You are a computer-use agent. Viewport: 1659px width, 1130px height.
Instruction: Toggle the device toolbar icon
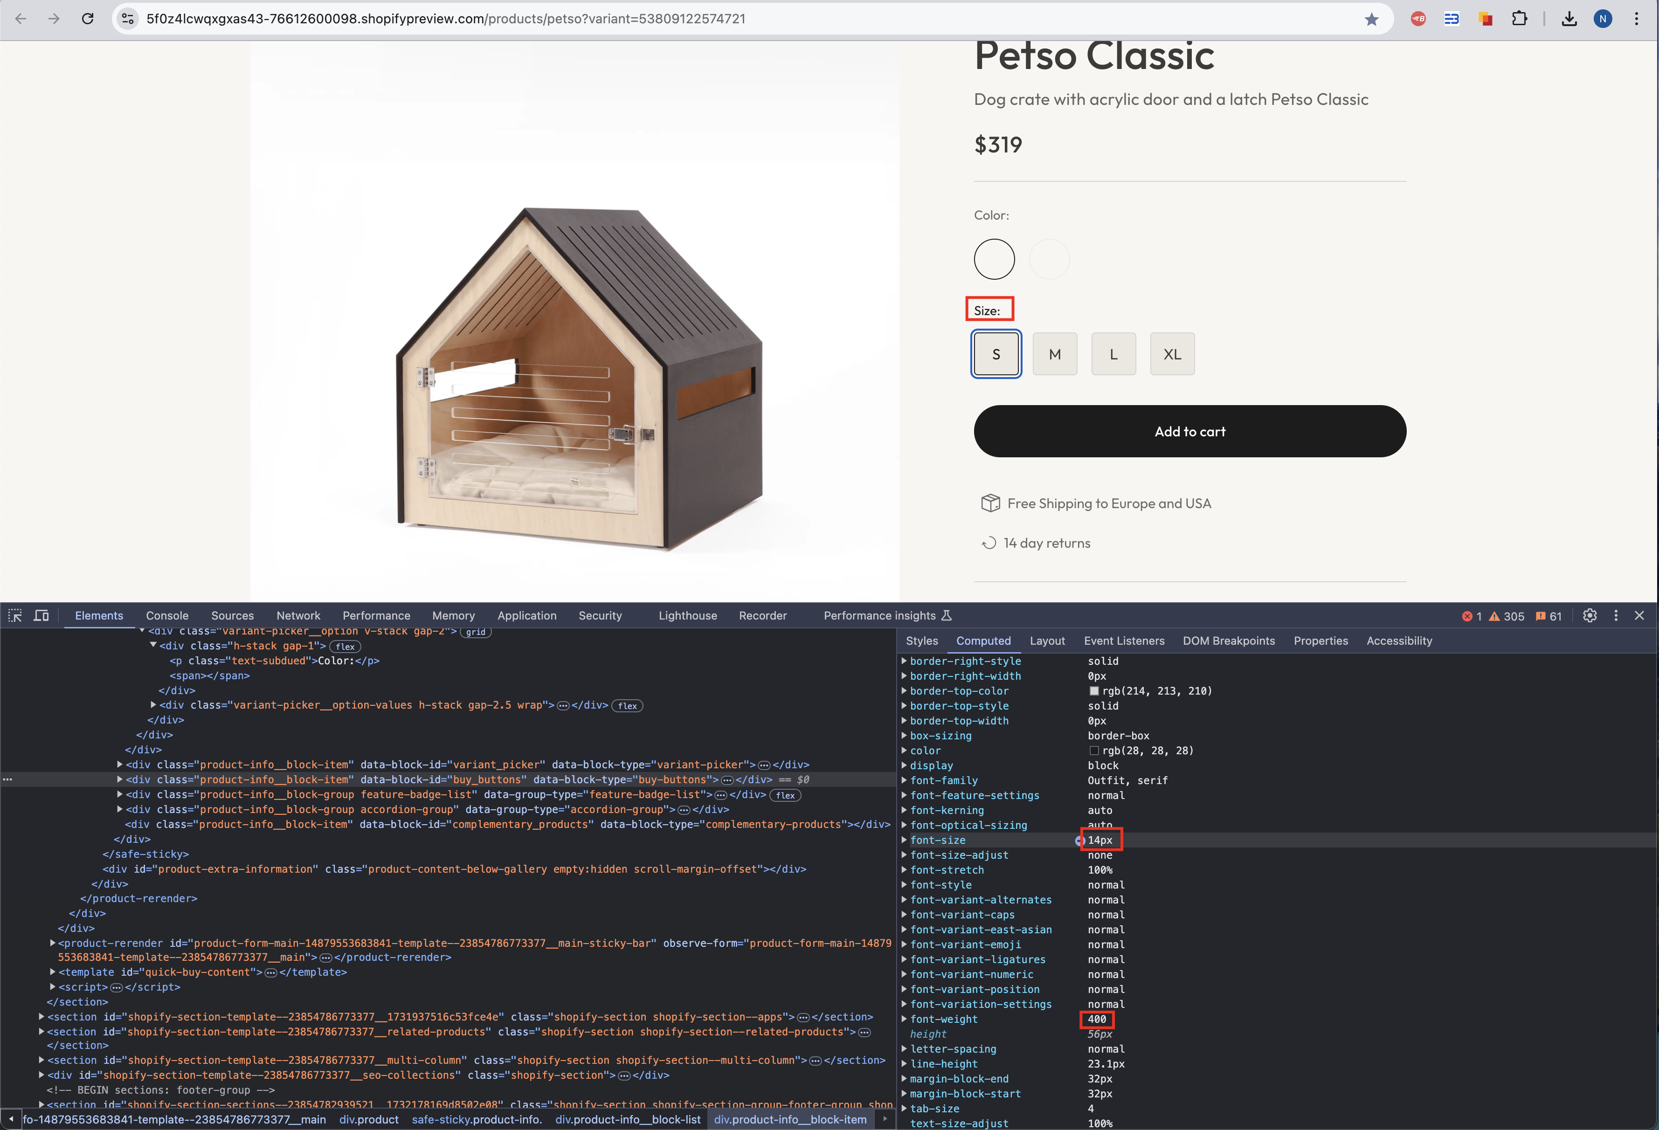pos(41,615)
